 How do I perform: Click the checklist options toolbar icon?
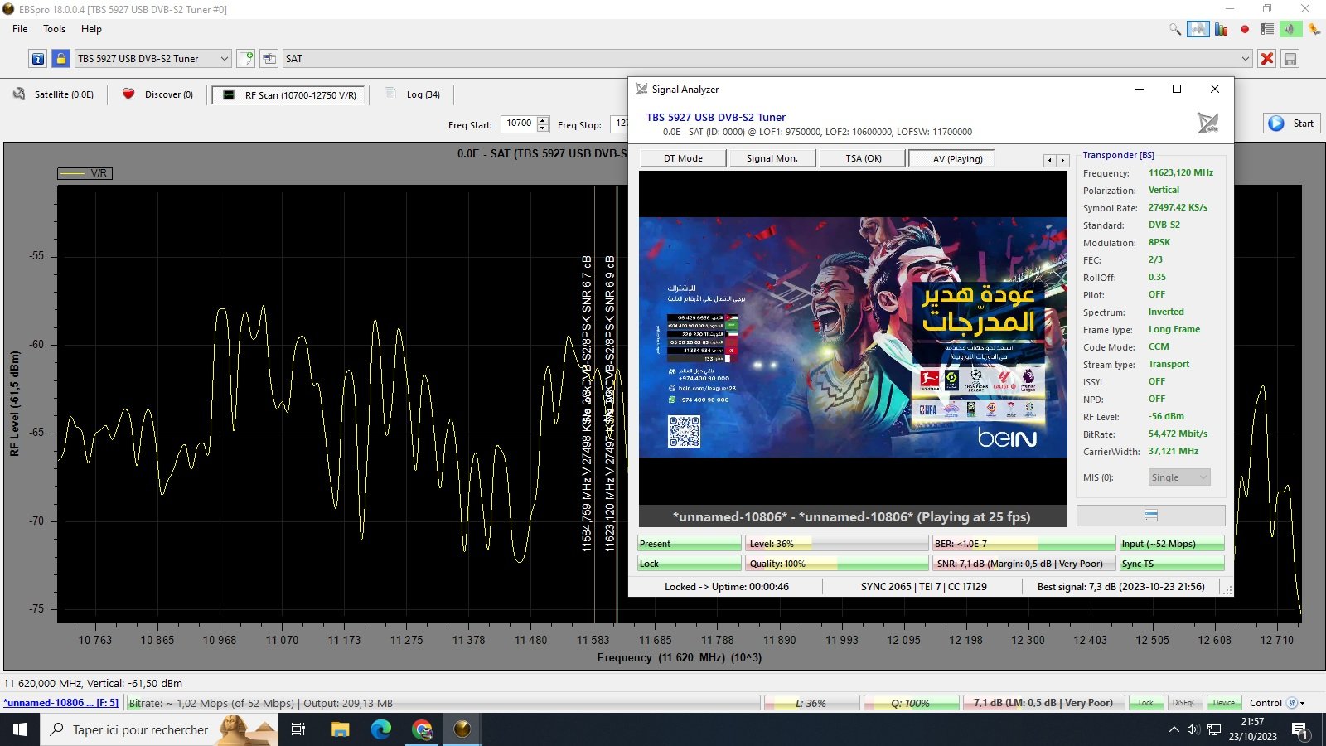pos(1267,29)
